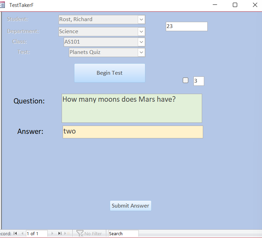262x238 pixels.
Task: Expand the Student dropdown arrow
Action: click(x=141, y=20)
